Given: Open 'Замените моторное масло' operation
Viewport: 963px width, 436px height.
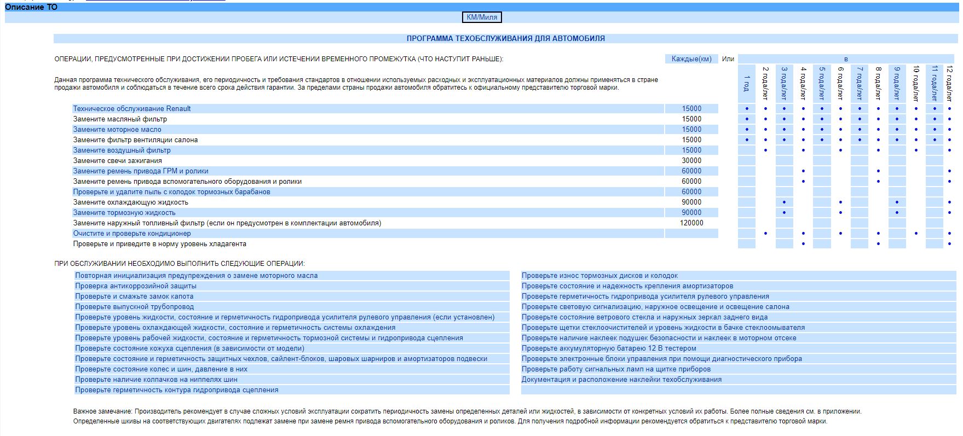Looking at the screenshot, I should (x=117, y=130).
